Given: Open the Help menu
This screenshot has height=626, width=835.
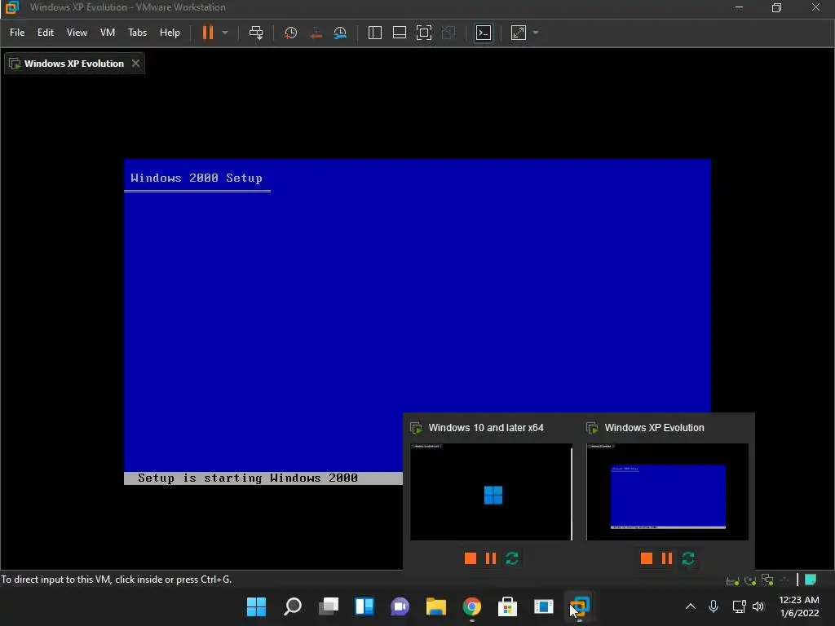Looking at the screenshot, I should tap(170, 33).
